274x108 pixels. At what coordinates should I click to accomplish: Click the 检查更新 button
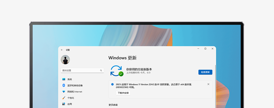point(205,72)
